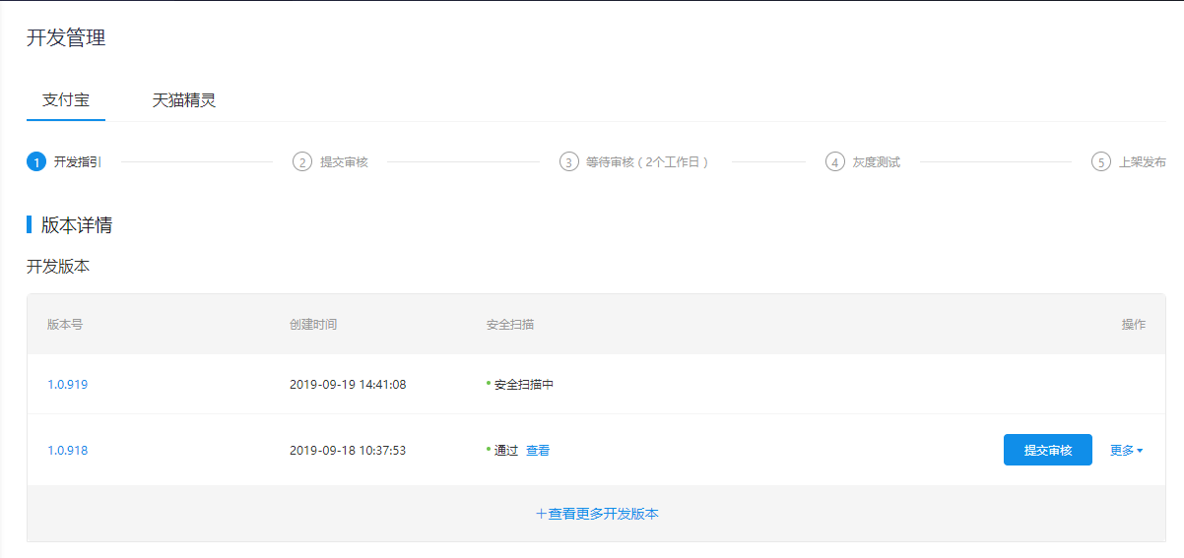Select the 灰度测试 step label
1184x558 pixels.
pos(877,162)
